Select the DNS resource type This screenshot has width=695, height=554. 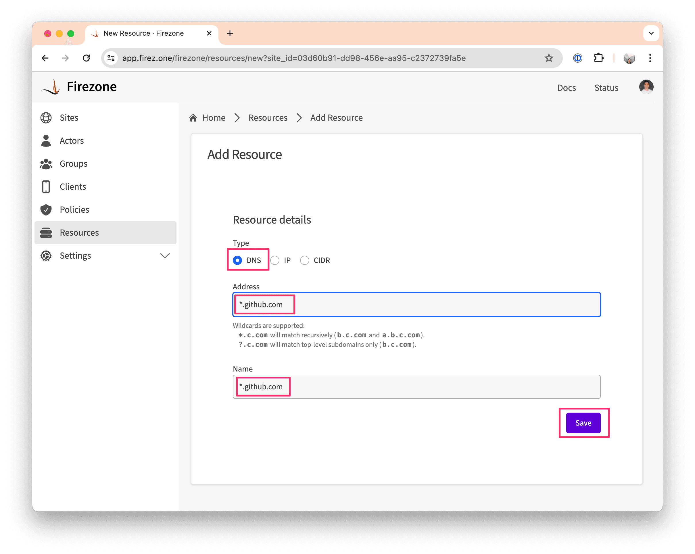coord(237,260)
